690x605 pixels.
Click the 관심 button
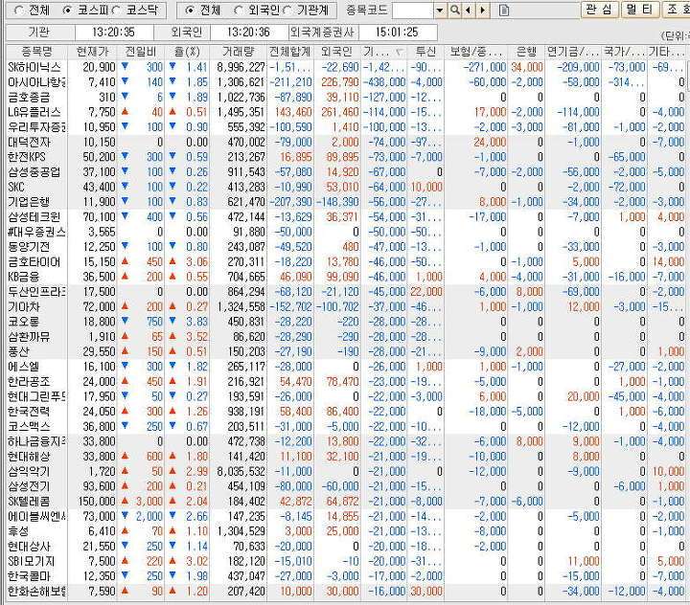599,10
